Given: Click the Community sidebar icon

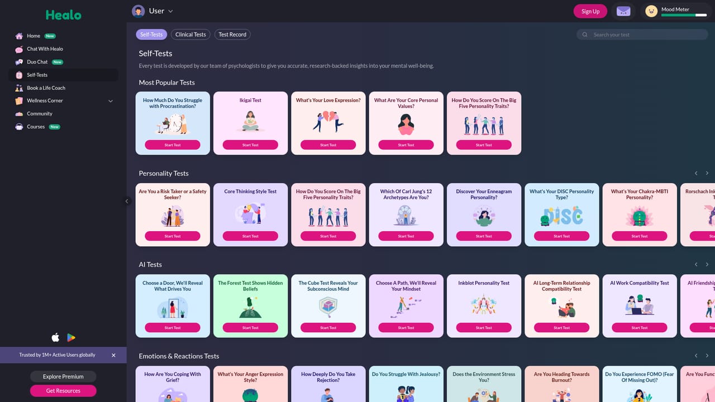Looking at the screenshot, I should click(19, 114).
